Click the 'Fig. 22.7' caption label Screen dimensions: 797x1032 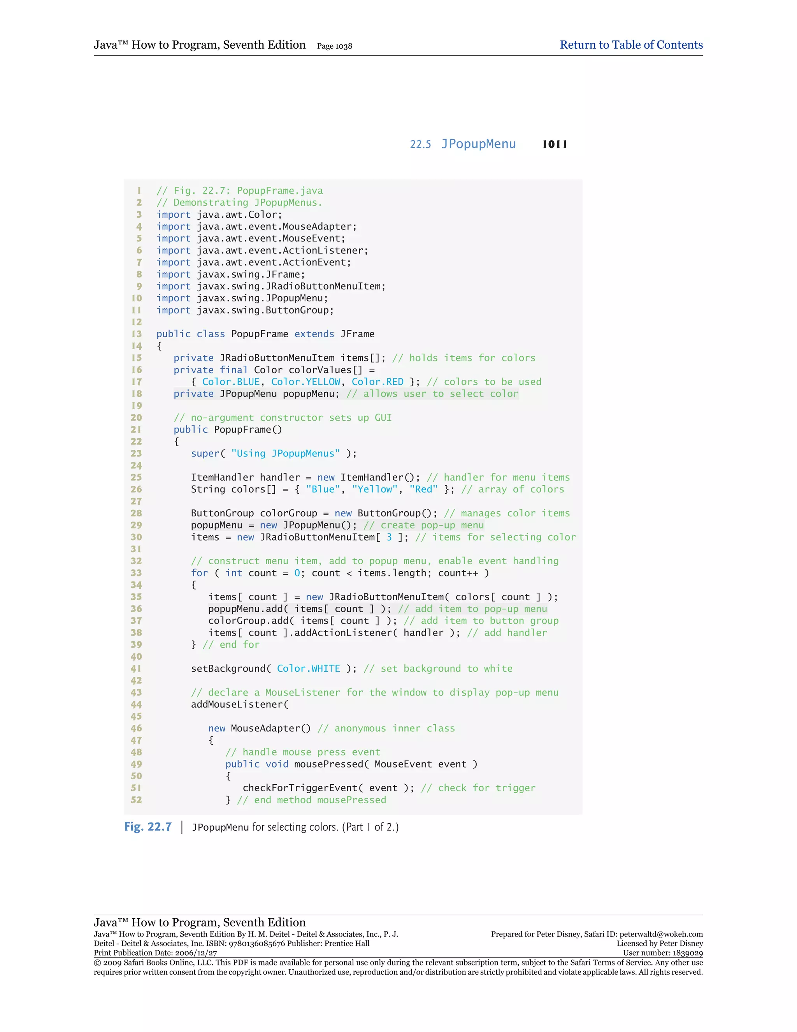point(148,826)
